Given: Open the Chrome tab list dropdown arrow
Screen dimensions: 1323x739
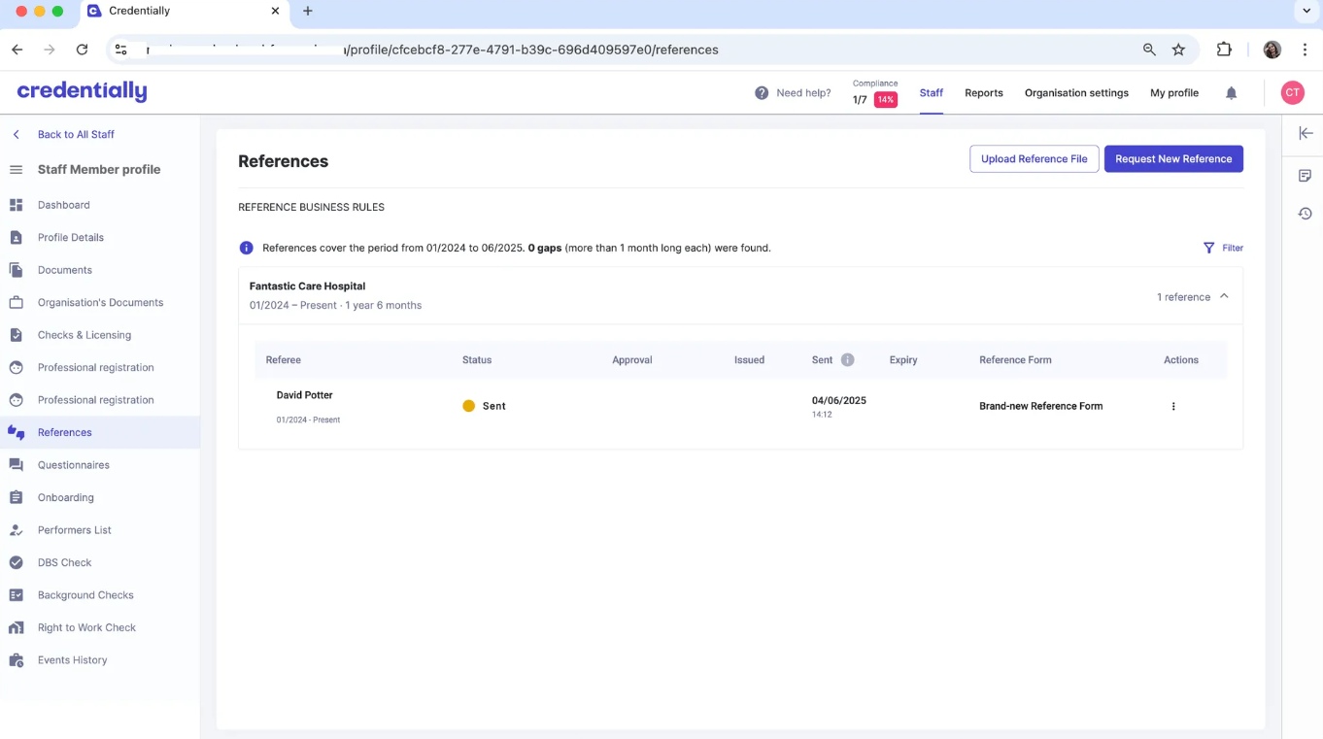Looking at the screenshot, I should [1306, 11].
